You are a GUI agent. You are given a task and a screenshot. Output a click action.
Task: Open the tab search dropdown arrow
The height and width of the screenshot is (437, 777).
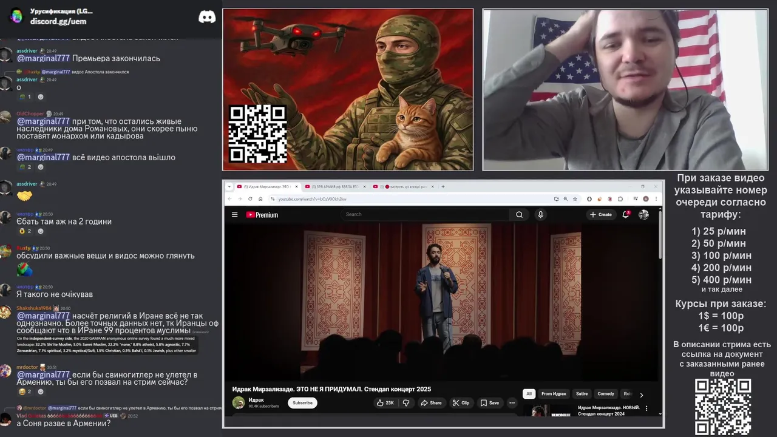point(229,186)
